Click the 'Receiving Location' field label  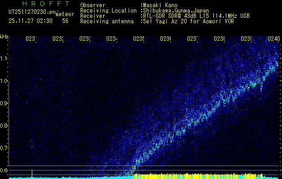click(x=108, y=11)
